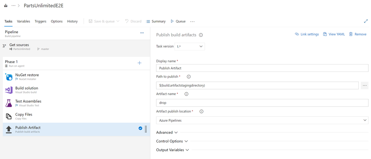Click the Save & queue button

coord(102,21)
